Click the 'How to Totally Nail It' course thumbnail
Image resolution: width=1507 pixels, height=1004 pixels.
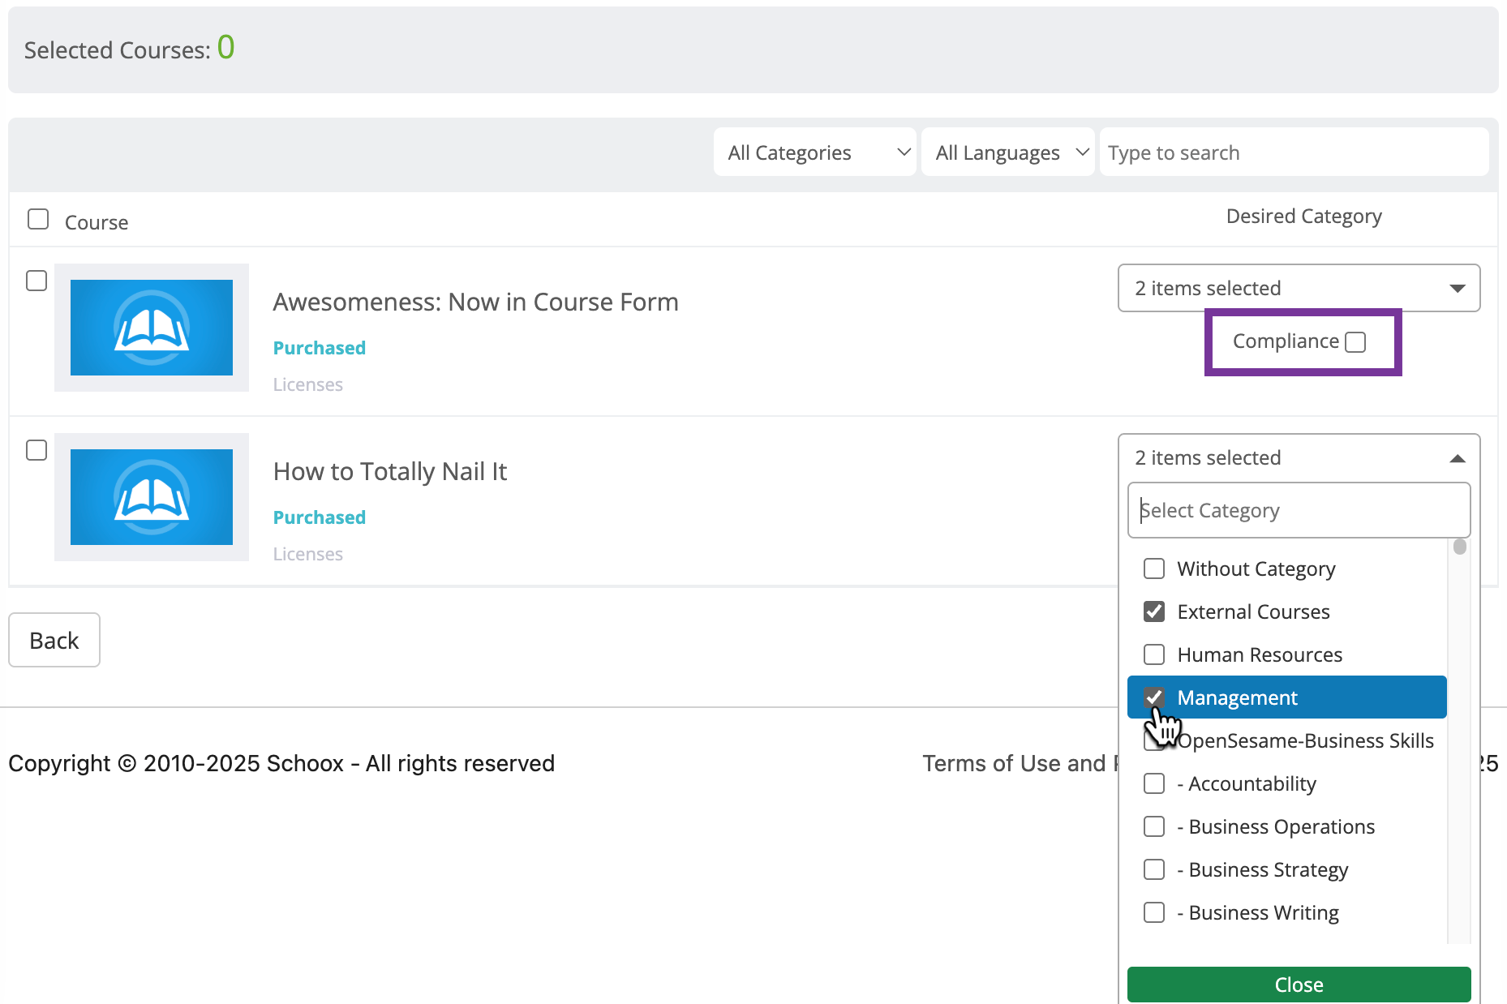tap(151, 497)
